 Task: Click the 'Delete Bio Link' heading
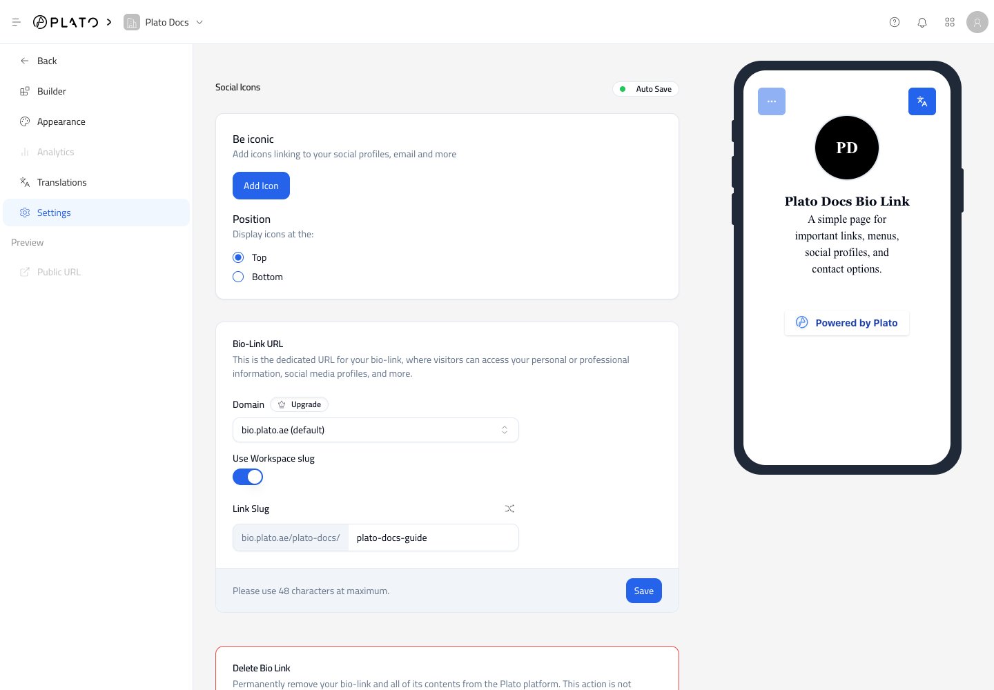point(261,668)
